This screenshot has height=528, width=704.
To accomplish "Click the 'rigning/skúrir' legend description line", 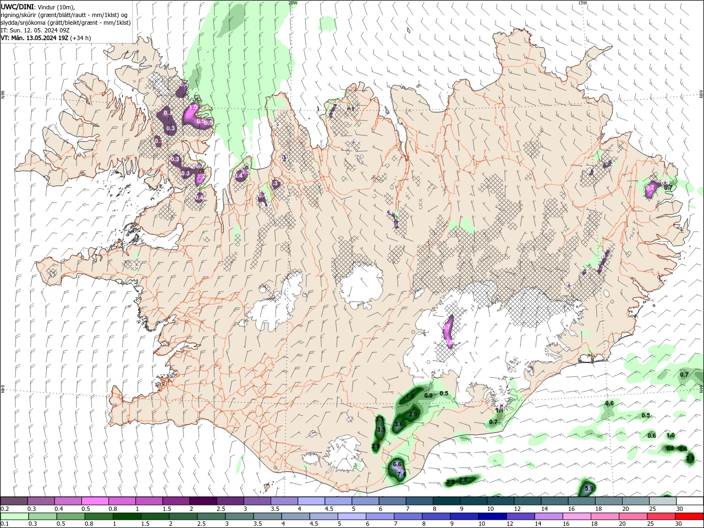I will pyautogui.click(x=64, y=14).
